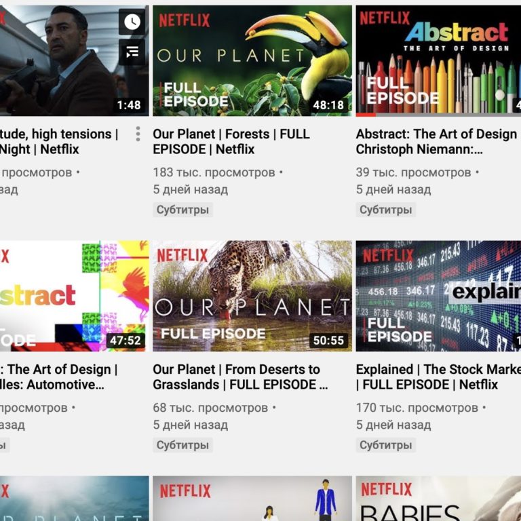Open three-dot menu beside high tensions video
The height and width of the screenshot is (521, 521).
pyautogui.click(x=138, y=134)
